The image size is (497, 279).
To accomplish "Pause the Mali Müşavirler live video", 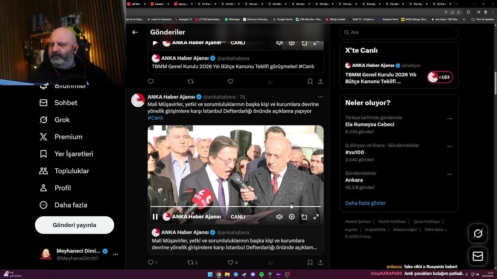I will pos(155,217).
